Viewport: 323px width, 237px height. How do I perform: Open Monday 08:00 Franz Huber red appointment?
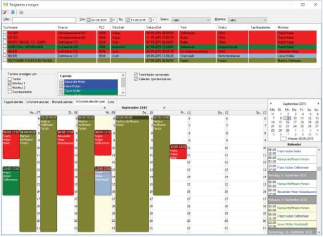click(11, 144)
